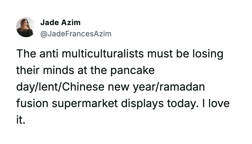The width and height of the screenshot is (252, 144).
Task: Click the word "multiculturalists" in the tweet
Action: tap(107, 54)
